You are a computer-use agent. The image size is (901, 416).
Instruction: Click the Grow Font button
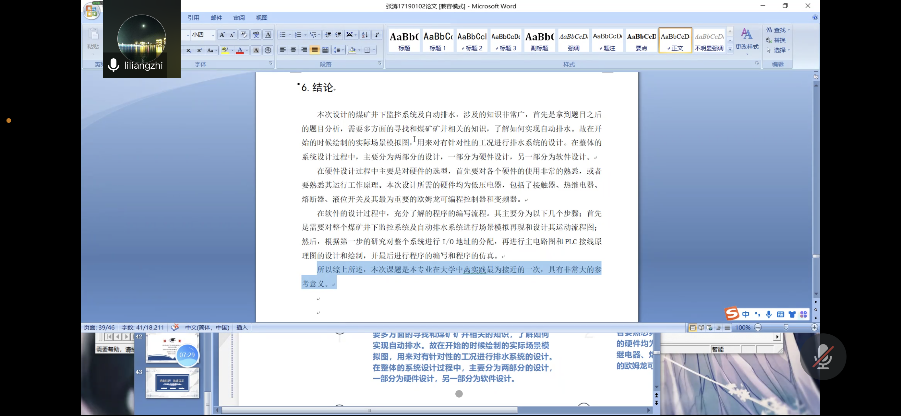click(222, 35)
